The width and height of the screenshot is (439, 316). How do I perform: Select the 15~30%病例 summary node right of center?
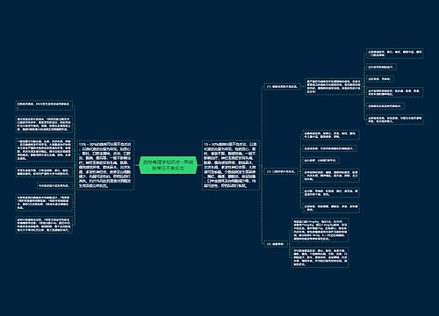tap(231, 165)
